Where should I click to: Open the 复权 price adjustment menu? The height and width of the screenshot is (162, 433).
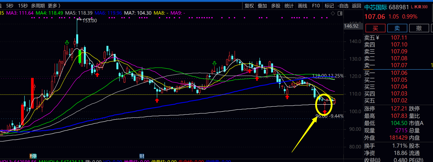click(x=249, y=6)
